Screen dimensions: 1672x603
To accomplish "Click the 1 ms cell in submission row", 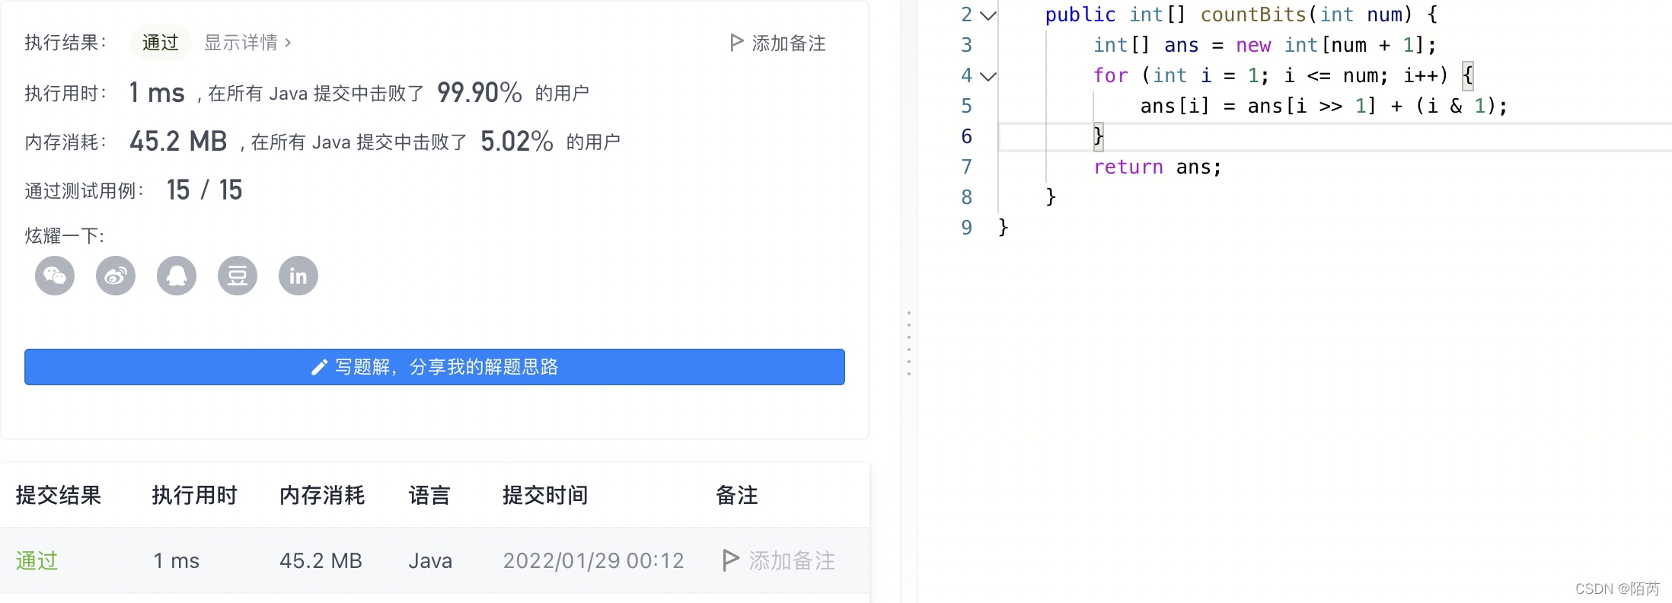I will pyautogui.click(x=176, y=561).
